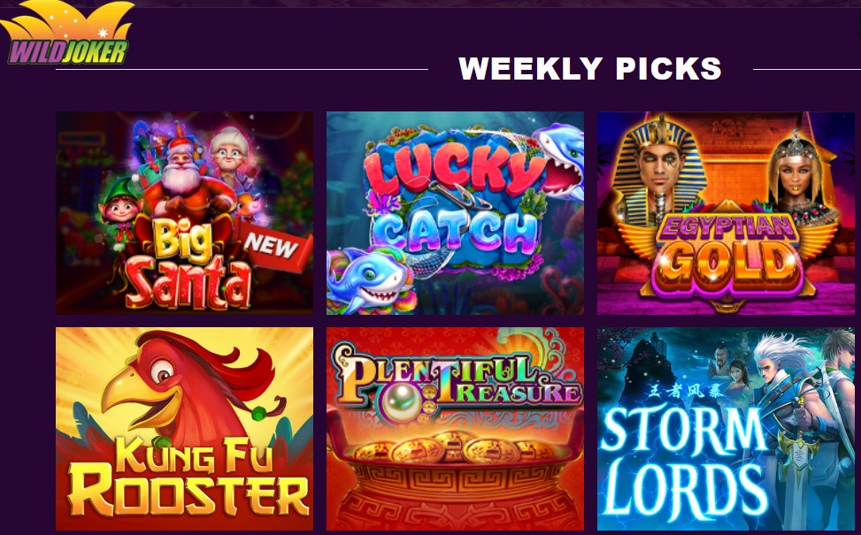Launch the Storm Lords slot game
This screenshot has width=861, height=535.
tap(726, 429)
